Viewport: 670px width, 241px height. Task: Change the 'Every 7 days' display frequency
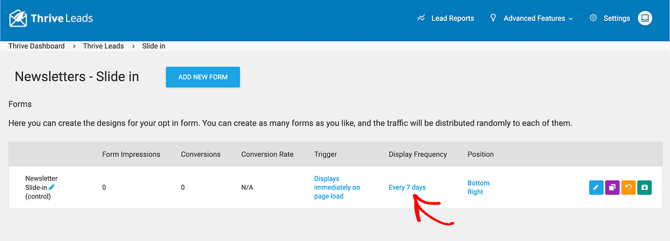coord(407,187)
